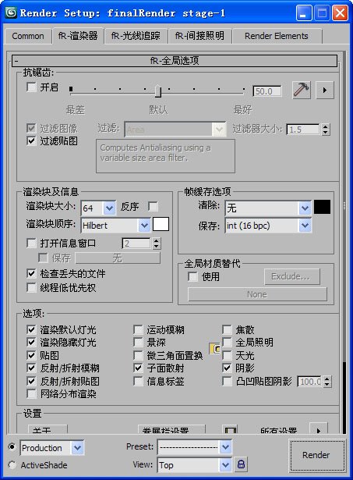Image resolution: width=353 pixels, height=480 pixels.
Task: Enable the 开启 antialiasing checkbox
Action: (x=31, y=87)
